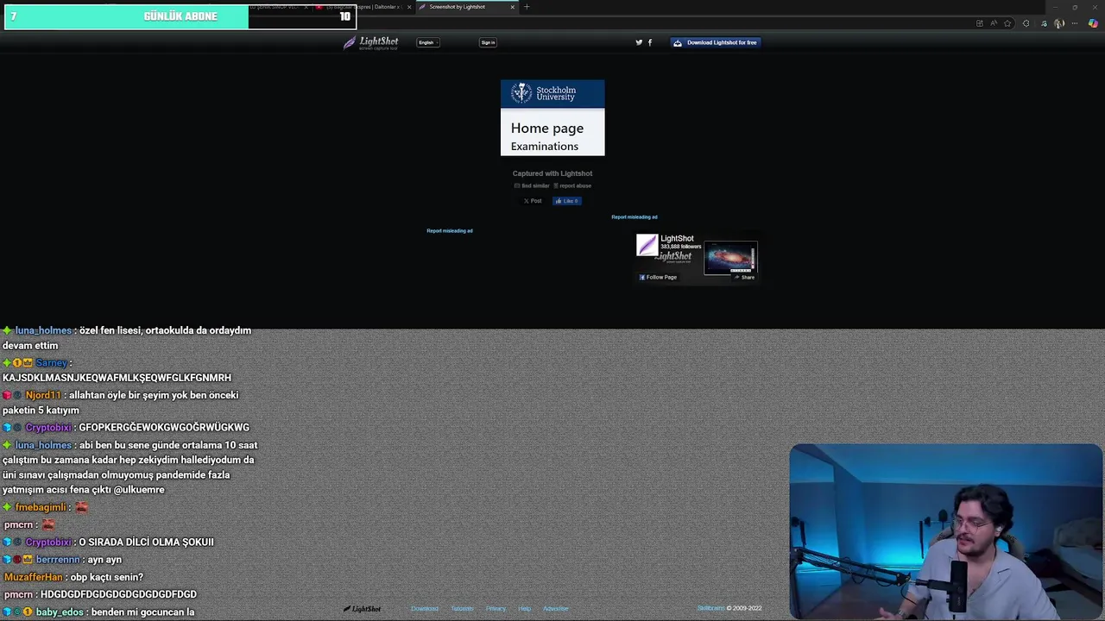Open LightShot's Facebook icon in header
Image resolution: width=1105 pixels, height=621 pixels.
650,42
